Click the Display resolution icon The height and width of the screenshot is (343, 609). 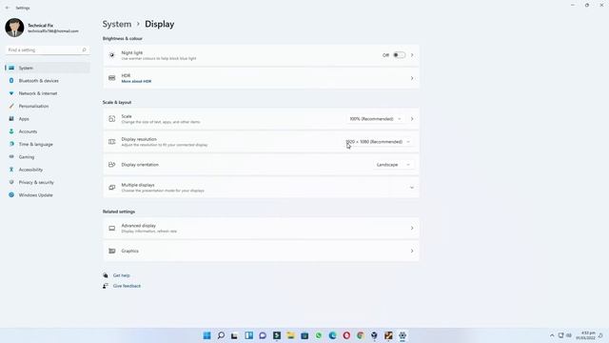112,142
